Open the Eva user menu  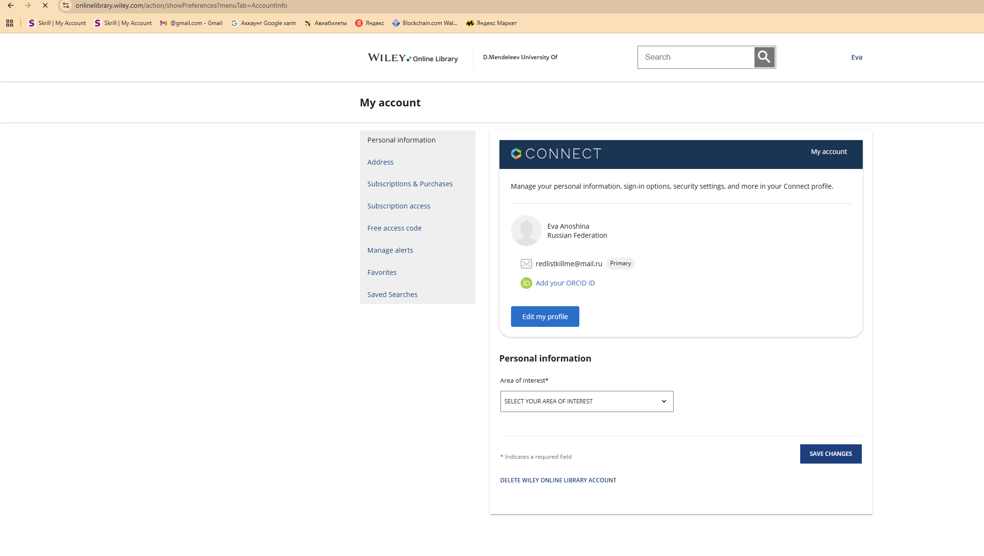[856, 57]
